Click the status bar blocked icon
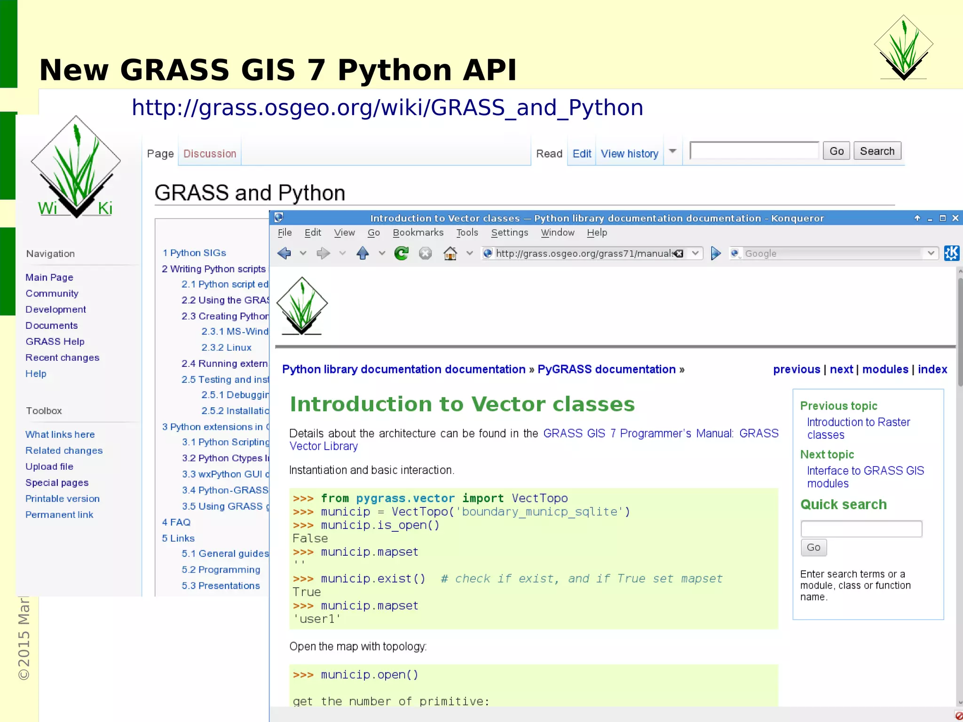Image resolution: width=963 pixels, height=722 pixels. click(959, 715)
